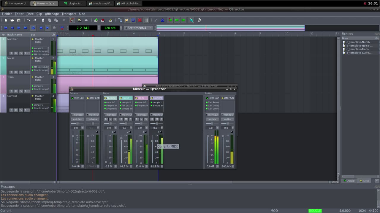Click the remove track icon
380x213 pixels.
(x=102, y=20)
